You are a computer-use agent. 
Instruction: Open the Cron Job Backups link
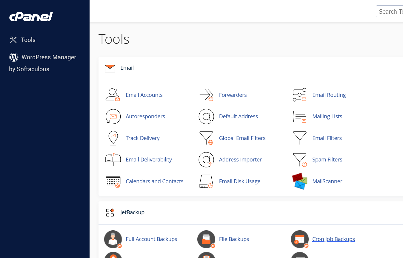click(x=333, y=239)
